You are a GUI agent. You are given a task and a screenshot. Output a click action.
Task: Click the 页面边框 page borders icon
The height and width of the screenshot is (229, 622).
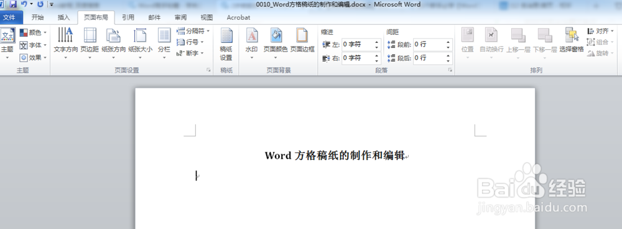pos(302,35)
